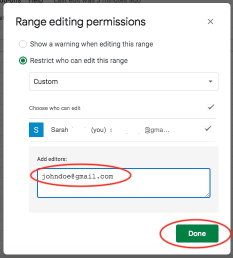Click the johndoe@gmail.com text in the field
The width and height of the screenshot is (233, 258).
tap(77, 176)
